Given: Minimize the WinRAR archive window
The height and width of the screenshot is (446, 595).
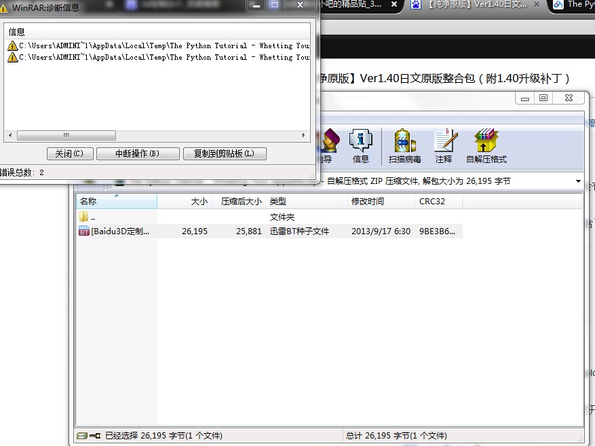Looking at the screenshot, I should click(x=525, y=98).
